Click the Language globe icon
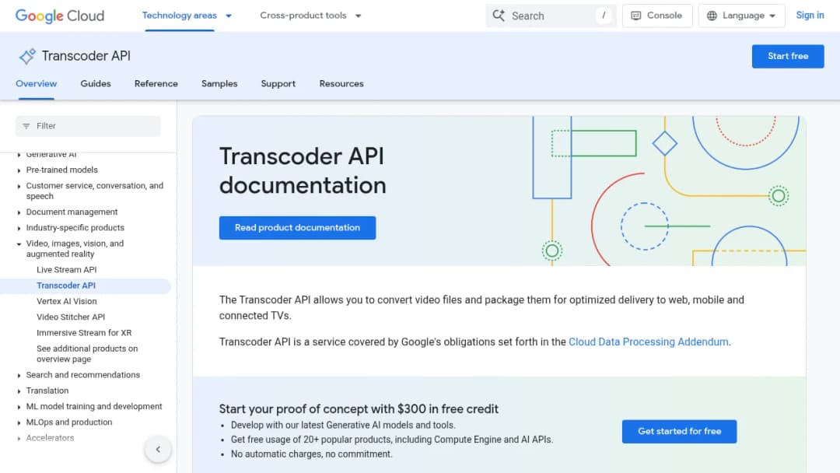Screen dimensions: 840x473 712,16
